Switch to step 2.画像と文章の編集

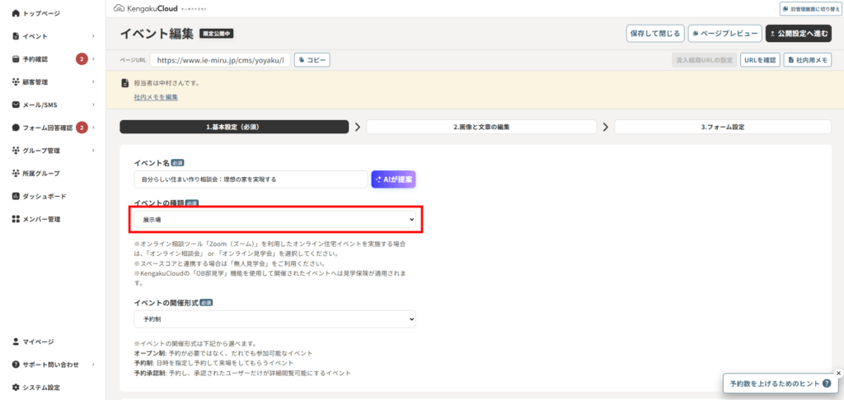[481, 127]
